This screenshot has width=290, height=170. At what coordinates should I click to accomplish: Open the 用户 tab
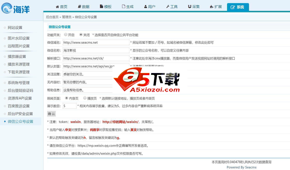[x=149, y=7]
